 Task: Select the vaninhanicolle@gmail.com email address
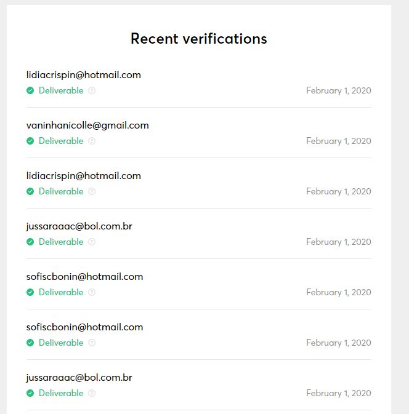click(87, 125)
